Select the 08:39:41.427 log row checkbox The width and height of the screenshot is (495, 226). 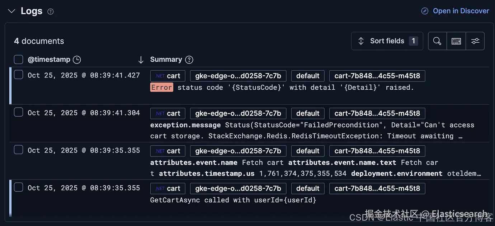[18, 75]
